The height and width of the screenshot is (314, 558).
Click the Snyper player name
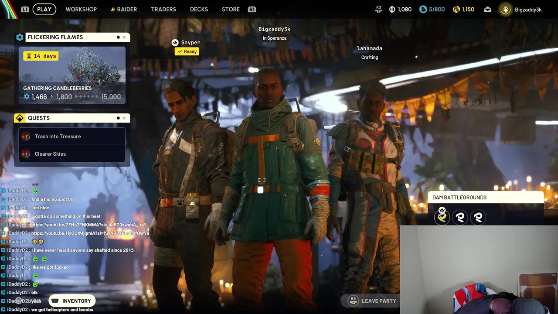coord(191,42)
